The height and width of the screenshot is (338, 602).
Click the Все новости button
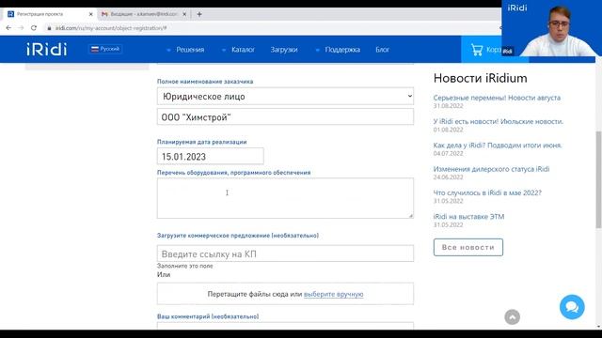[x=468, y=248]
